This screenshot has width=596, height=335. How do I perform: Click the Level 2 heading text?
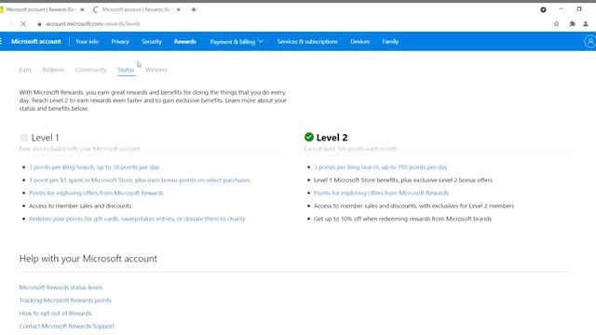click(332, 138)
